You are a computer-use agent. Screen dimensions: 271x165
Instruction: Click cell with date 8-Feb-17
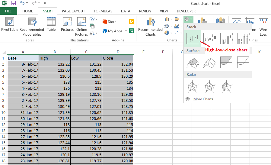23,64
